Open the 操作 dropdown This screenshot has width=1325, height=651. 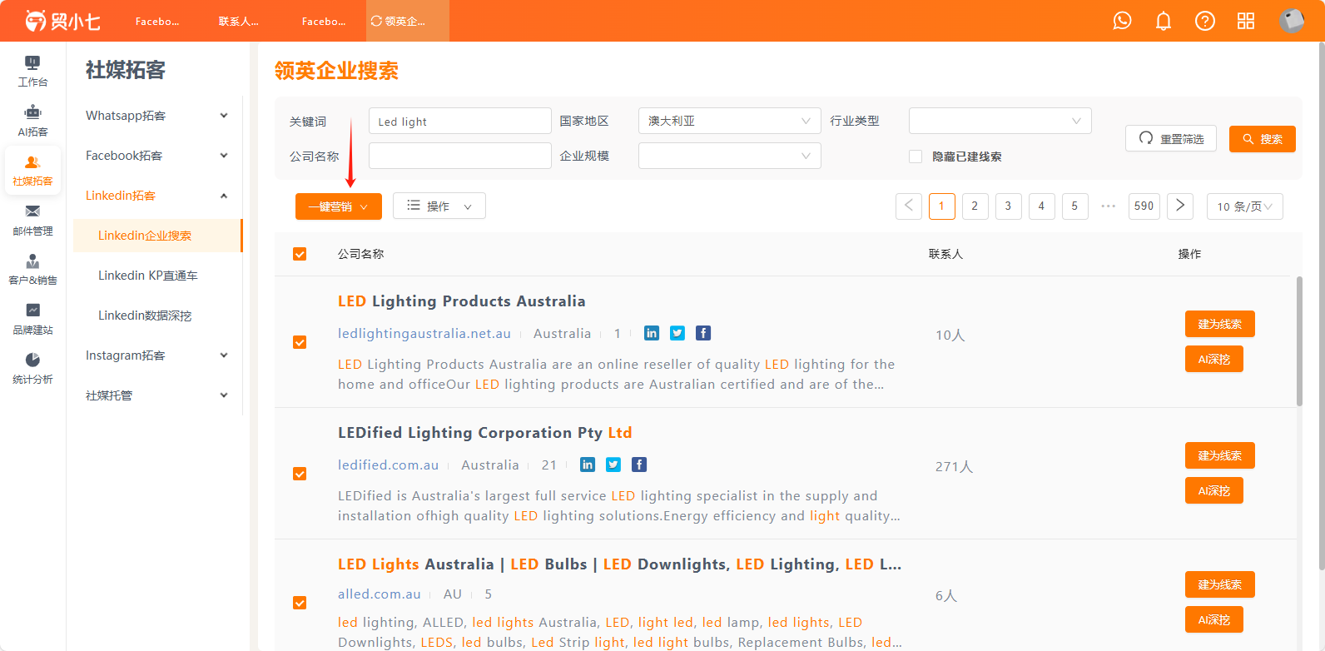click(439, 206)
